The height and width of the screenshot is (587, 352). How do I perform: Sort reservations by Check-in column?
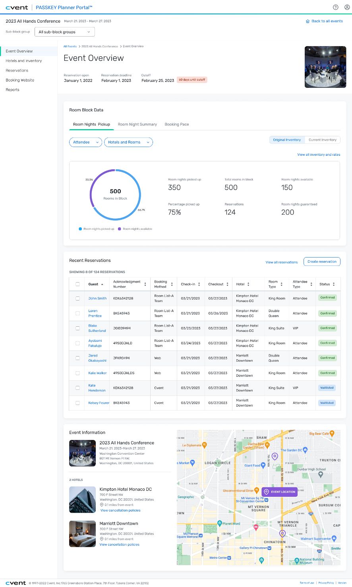199,284
